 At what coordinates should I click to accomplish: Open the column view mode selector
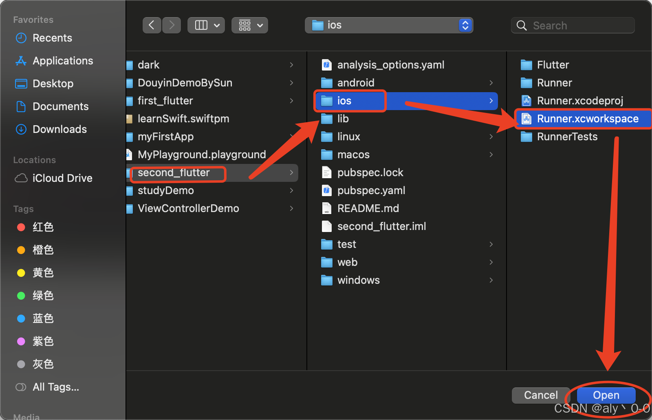[206, 25]
